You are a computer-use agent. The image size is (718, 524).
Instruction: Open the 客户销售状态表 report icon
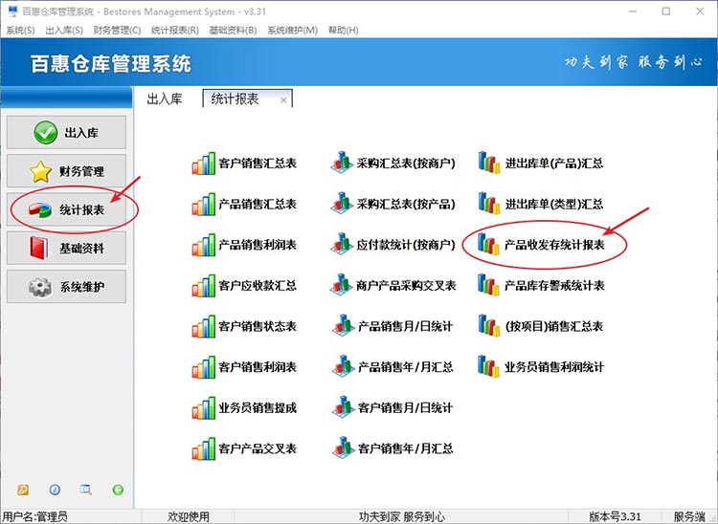pyautogui.click(x=203, y=326)
